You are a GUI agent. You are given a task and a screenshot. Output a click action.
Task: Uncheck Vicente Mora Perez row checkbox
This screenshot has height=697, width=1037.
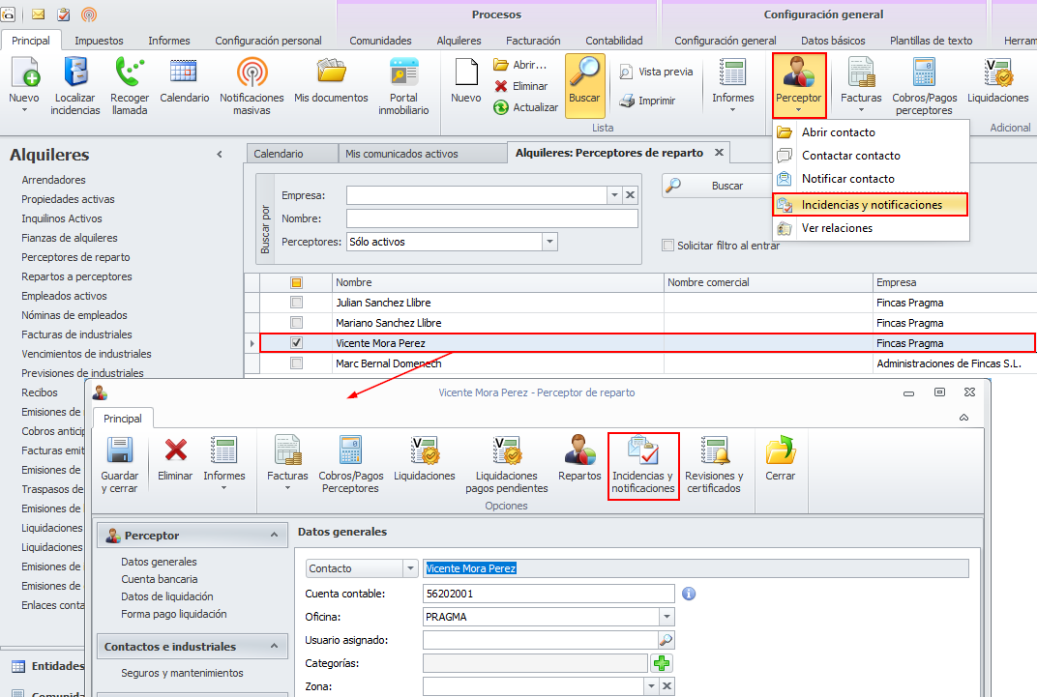296,343
